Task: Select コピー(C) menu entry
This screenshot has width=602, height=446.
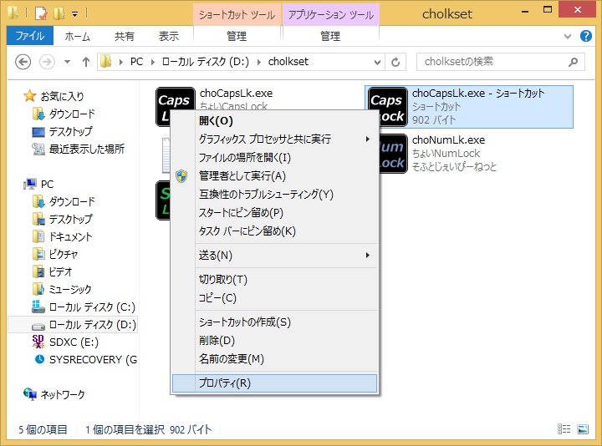Action: coord(274,298)
